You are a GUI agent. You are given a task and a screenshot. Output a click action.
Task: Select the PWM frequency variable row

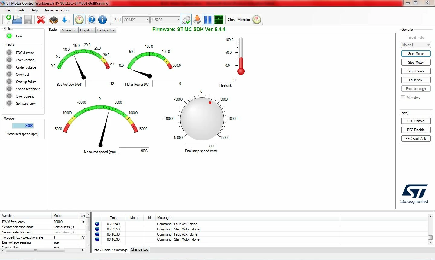coord(43,222)
